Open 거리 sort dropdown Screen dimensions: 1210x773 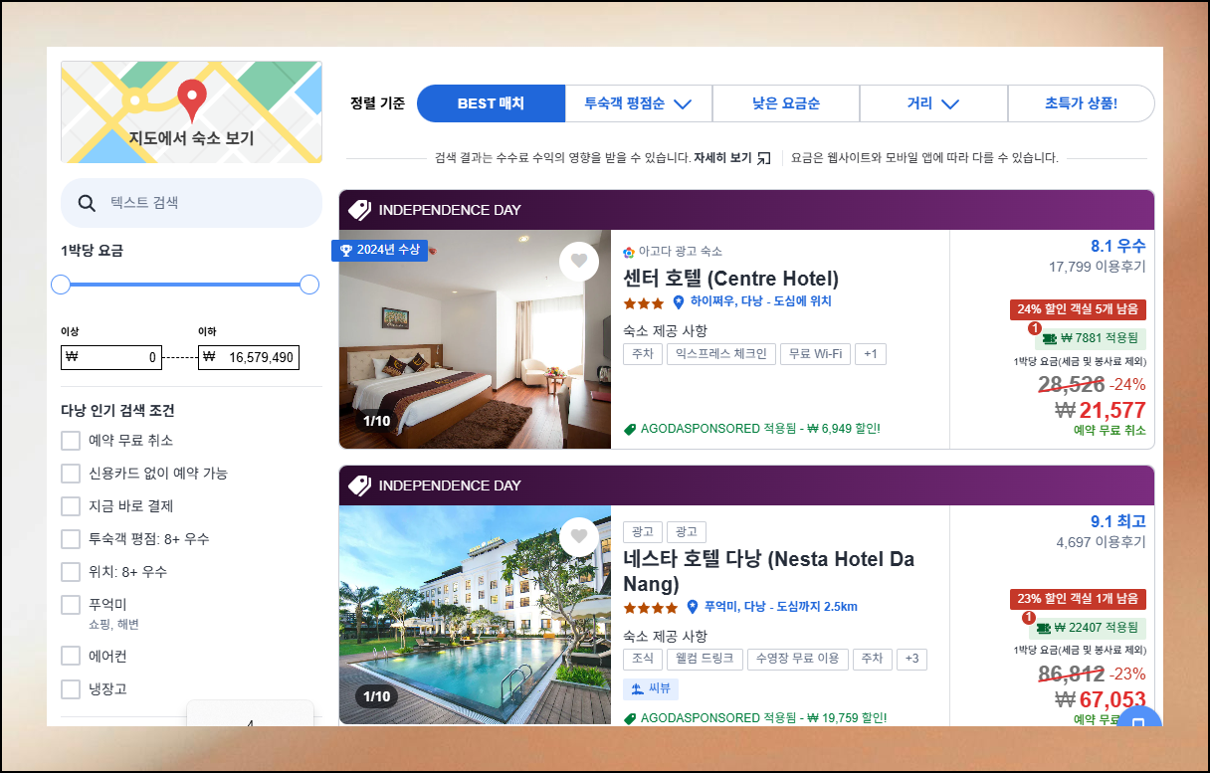click(x=933, y=103)
